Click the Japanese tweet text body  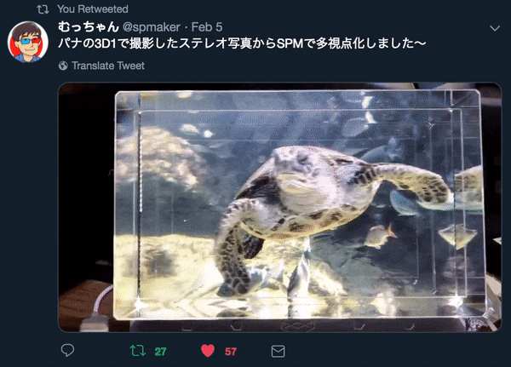[242, 43]
